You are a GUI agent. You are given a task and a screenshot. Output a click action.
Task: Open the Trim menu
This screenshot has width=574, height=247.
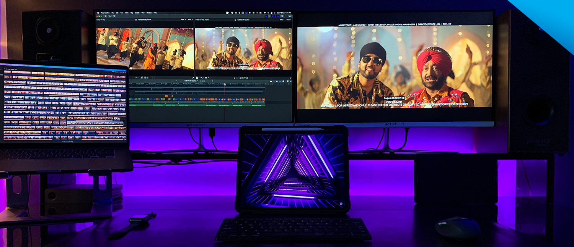click(122, 13)
